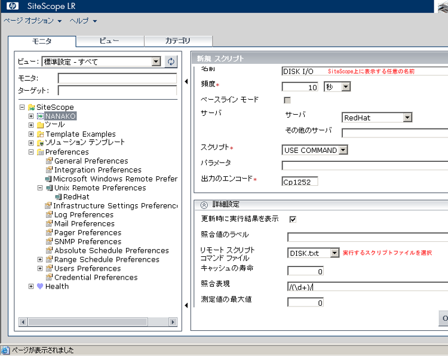
Task: Switch to the モニタ tab
Action: tap(42, 41)
